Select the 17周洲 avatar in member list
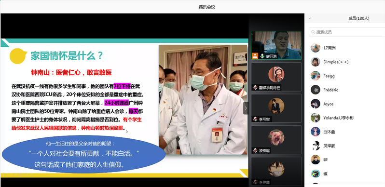385x187 pixels. point(315,48)
